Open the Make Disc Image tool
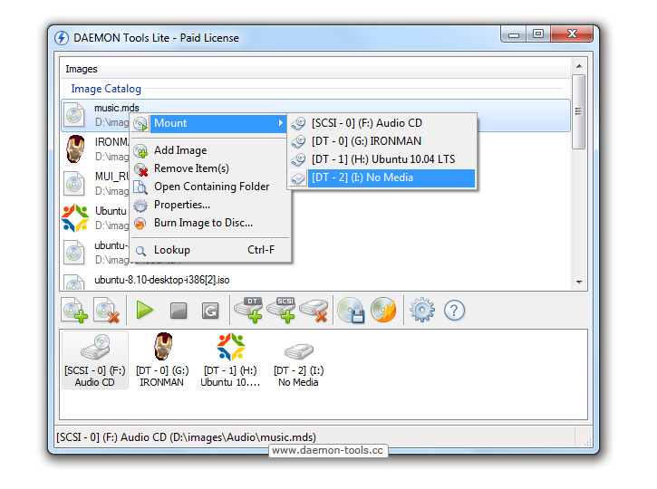 click(351, 311)
